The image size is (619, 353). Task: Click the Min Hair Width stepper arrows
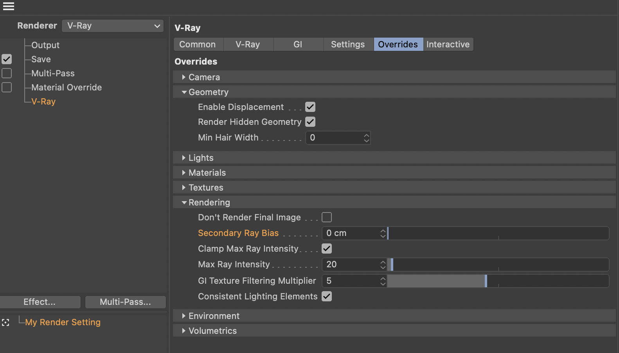click(x=367, y=138)
